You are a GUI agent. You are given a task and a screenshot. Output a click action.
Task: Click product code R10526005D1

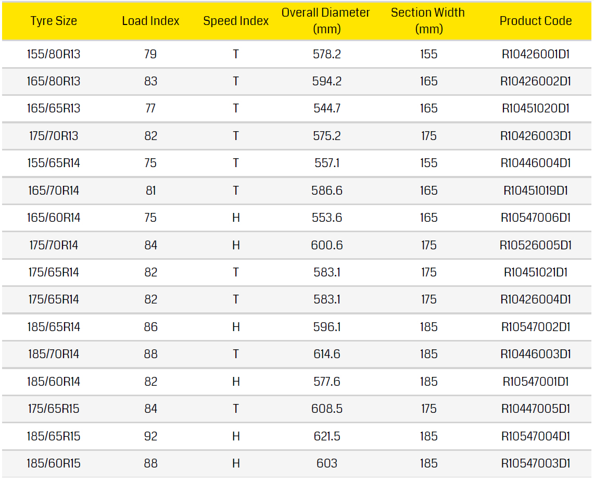(x=536, y=245)
